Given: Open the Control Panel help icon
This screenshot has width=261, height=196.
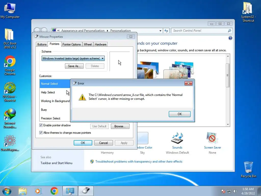Looking at the screenshot, I should (230, 38).
